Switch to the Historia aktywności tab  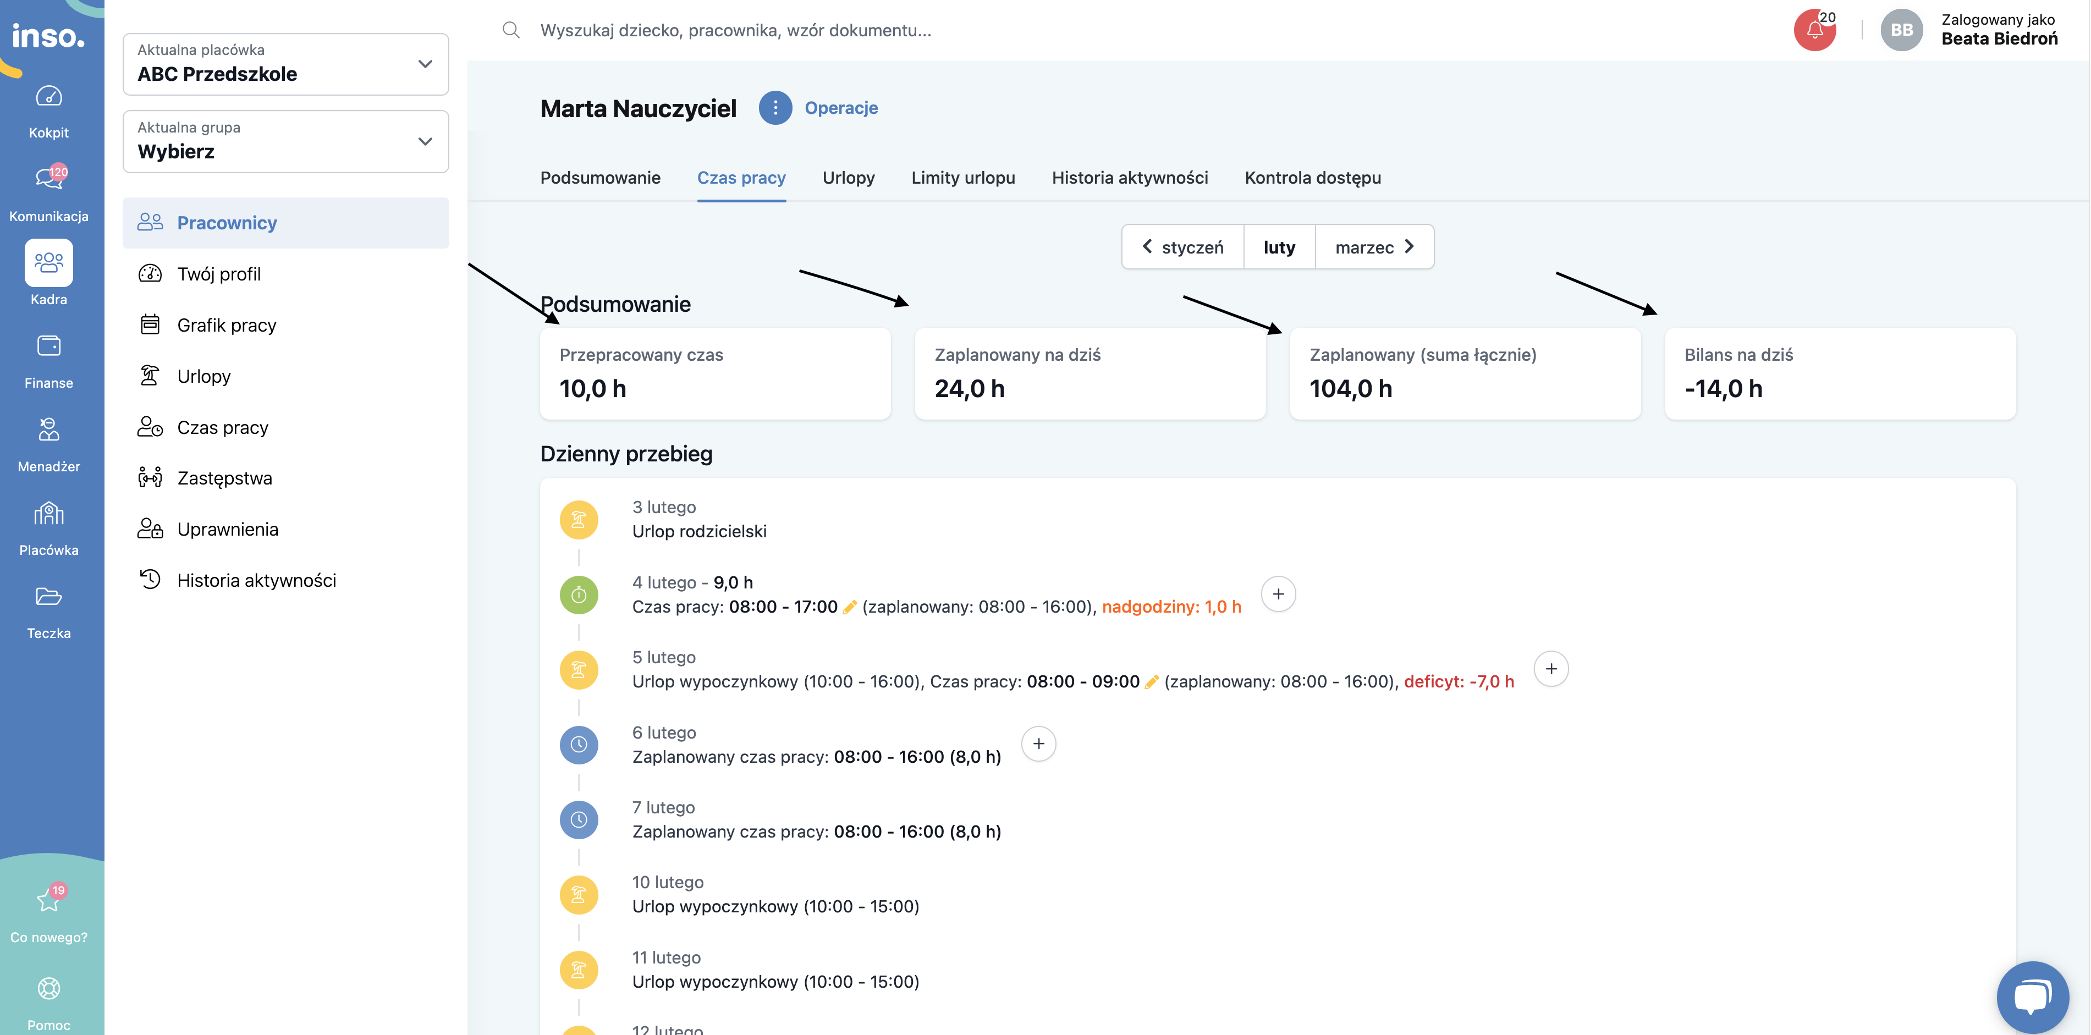pyautogui.click(x=1129, y=178)
